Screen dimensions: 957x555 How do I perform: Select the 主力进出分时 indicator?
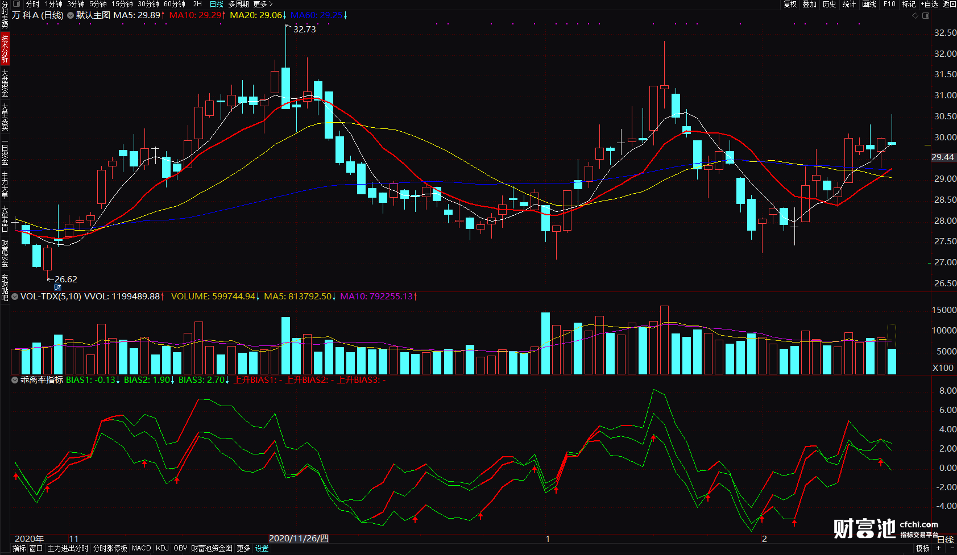coord(68,548)
